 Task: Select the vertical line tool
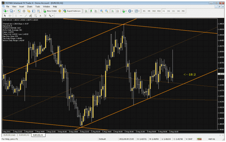16,15
